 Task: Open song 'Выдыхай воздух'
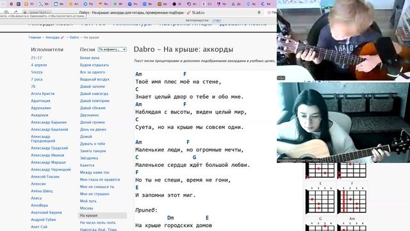tap(95, 79)
